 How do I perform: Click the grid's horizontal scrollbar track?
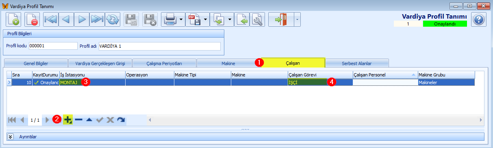(x=315, y=120)
